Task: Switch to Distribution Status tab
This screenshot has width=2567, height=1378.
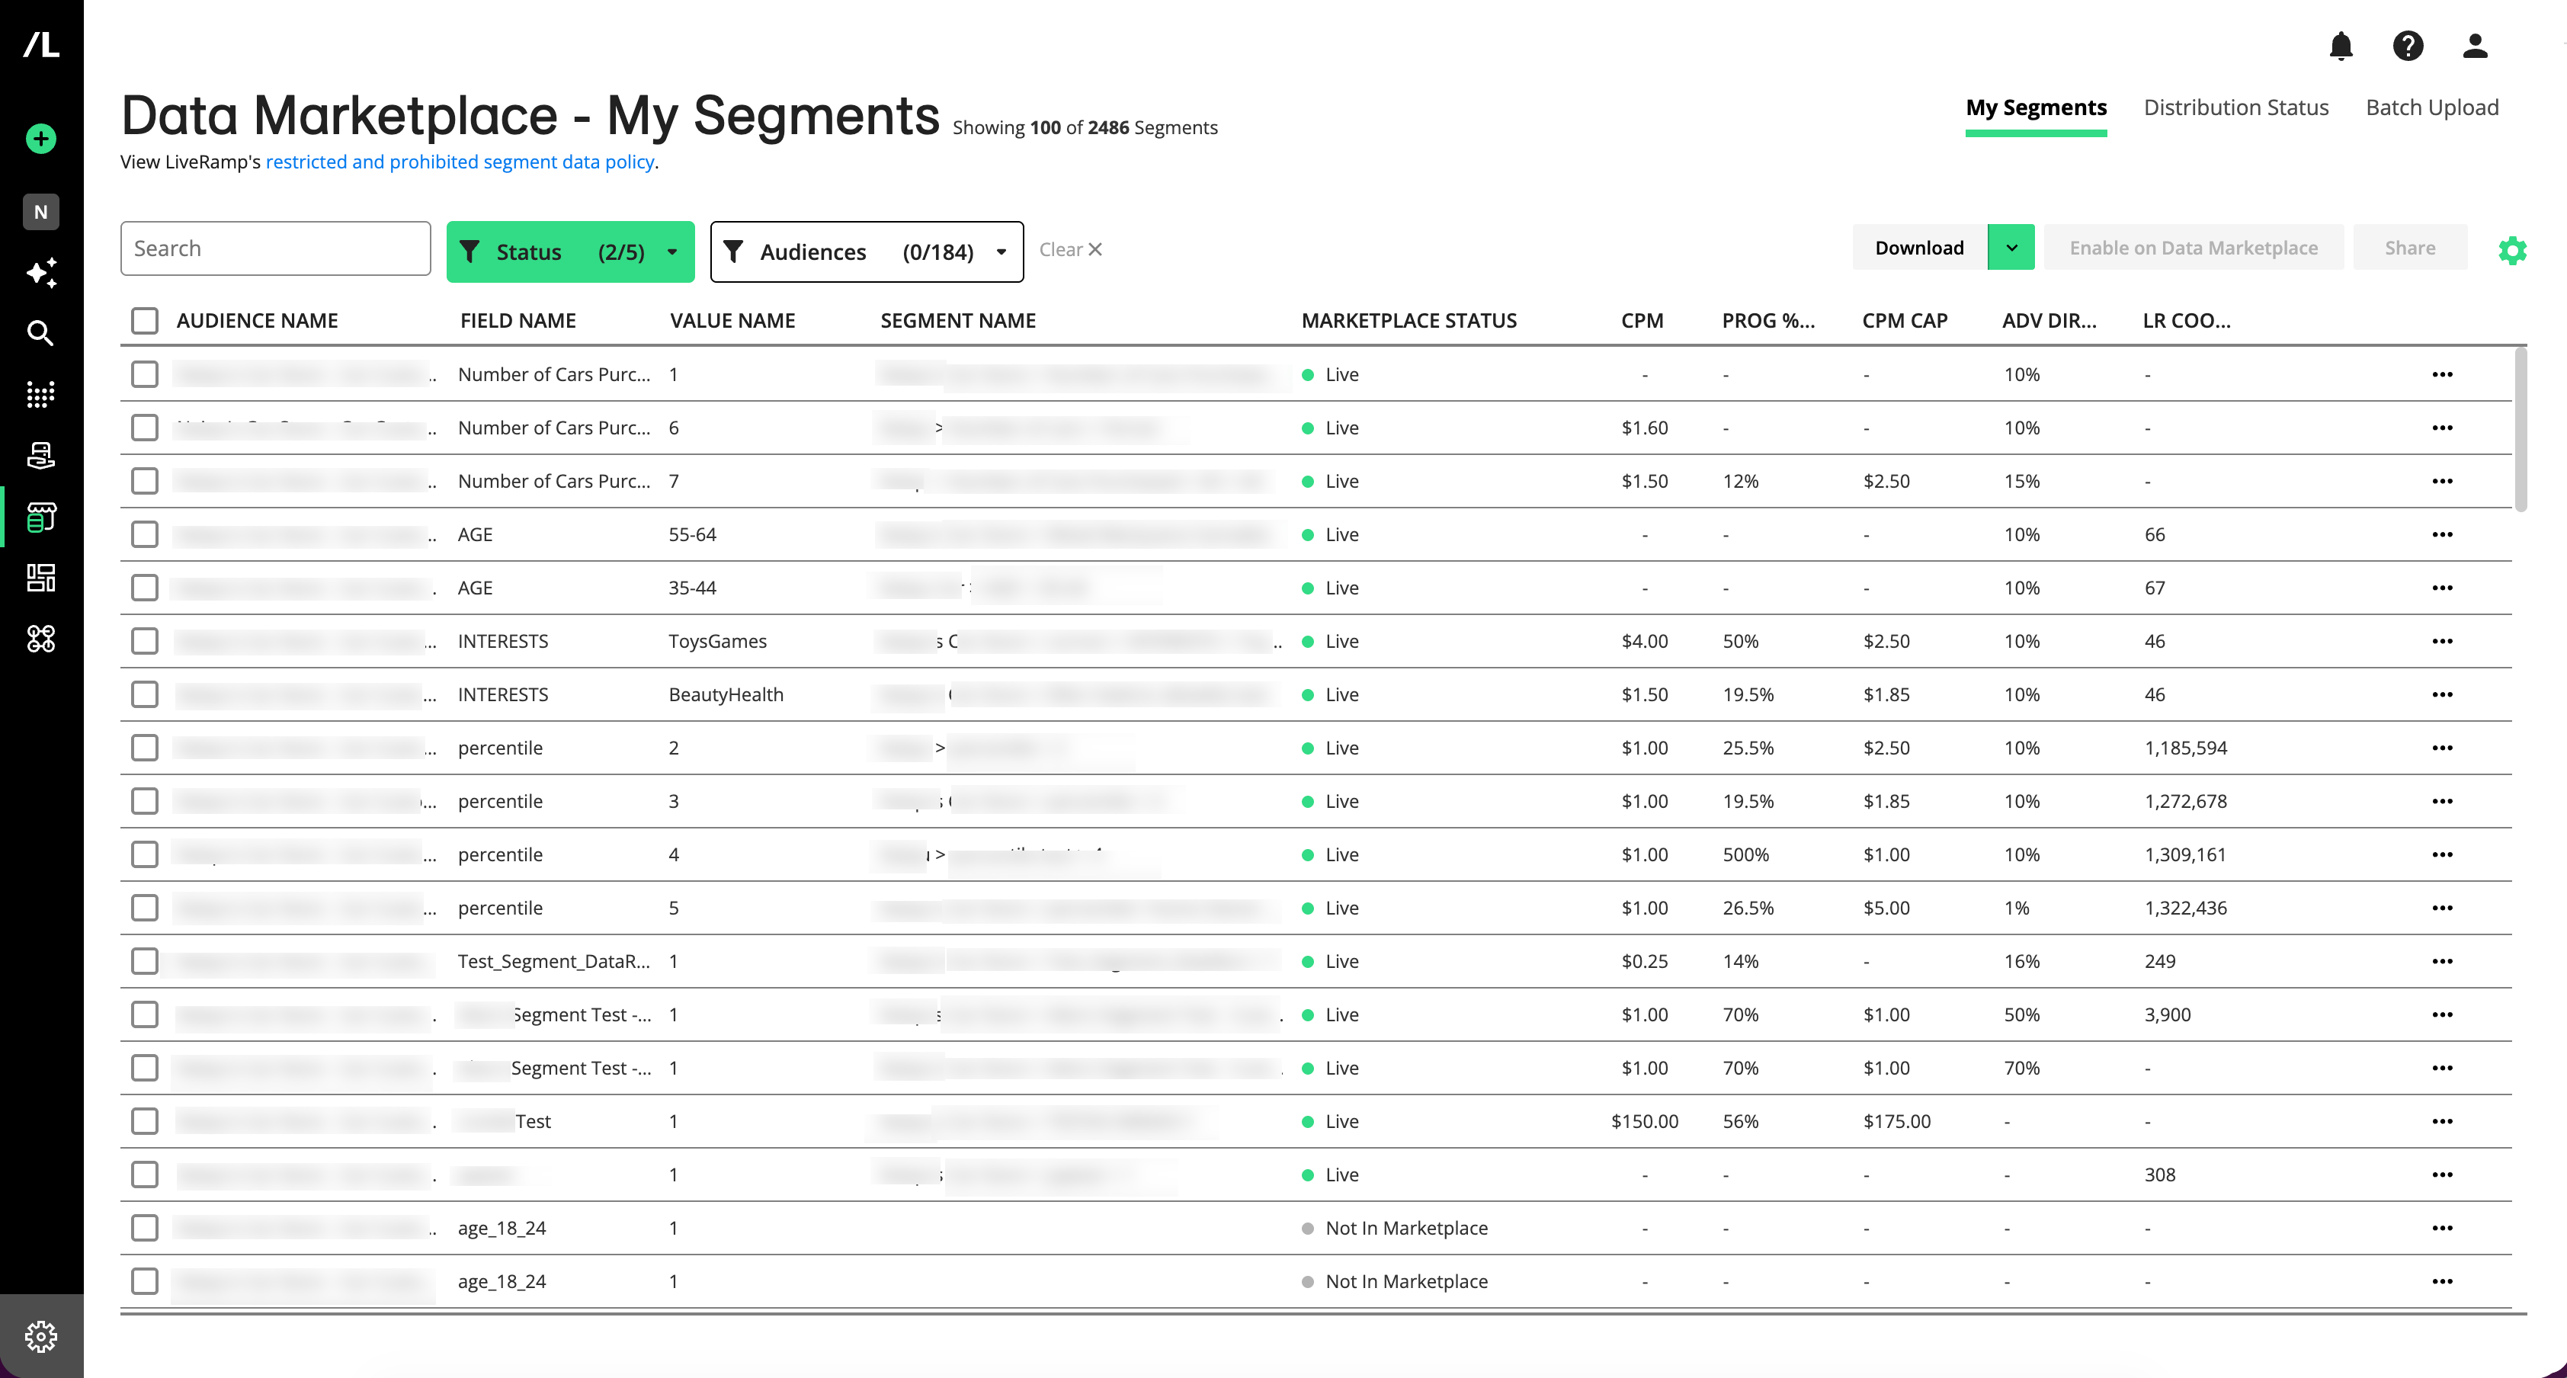Action: click(x=2236, y=107)
